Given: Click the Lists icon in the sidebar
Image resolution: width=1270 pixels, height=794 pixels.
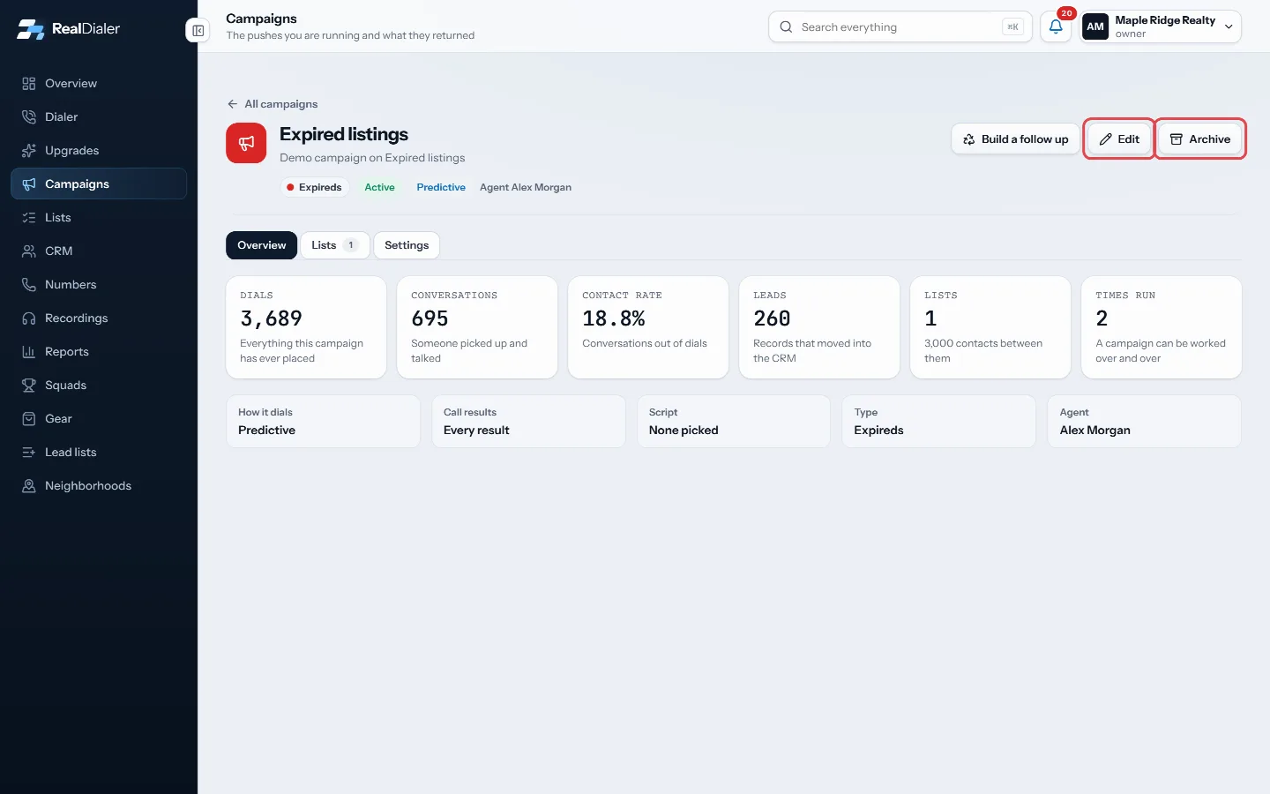Looking at the screenshot, I should 29,218.
